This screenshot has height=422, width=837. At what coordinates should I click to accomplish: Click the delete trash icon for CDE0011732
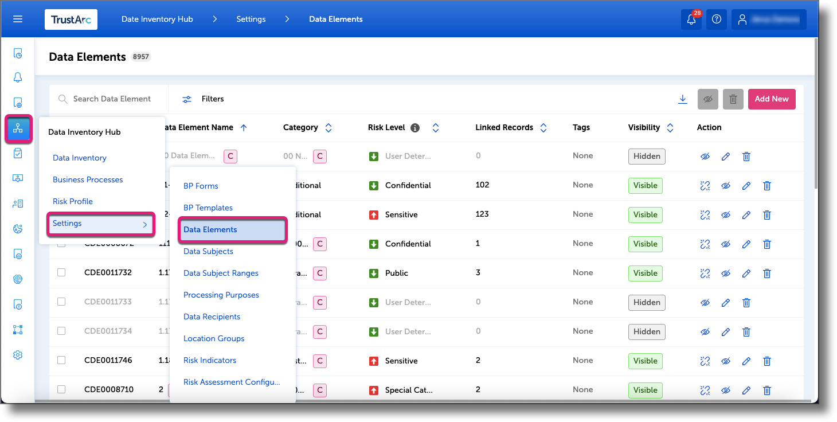pyautogui.click(x=767, y=273)
